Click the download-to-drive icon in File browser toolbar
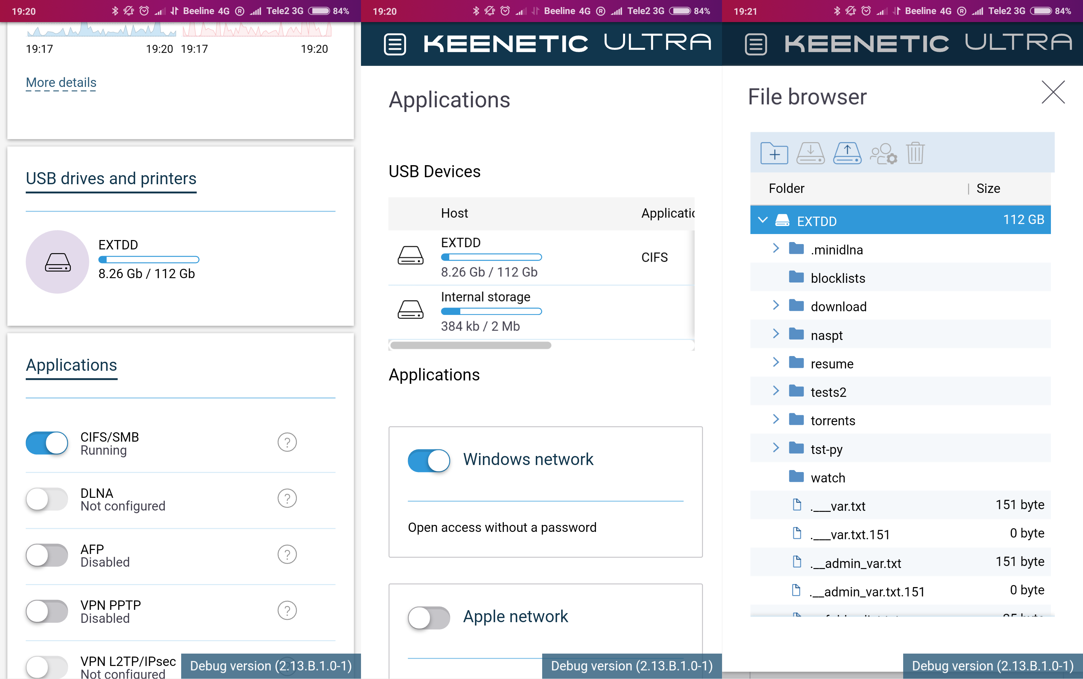The height and width of the screenshot is (679, 1083). (811, 153)
